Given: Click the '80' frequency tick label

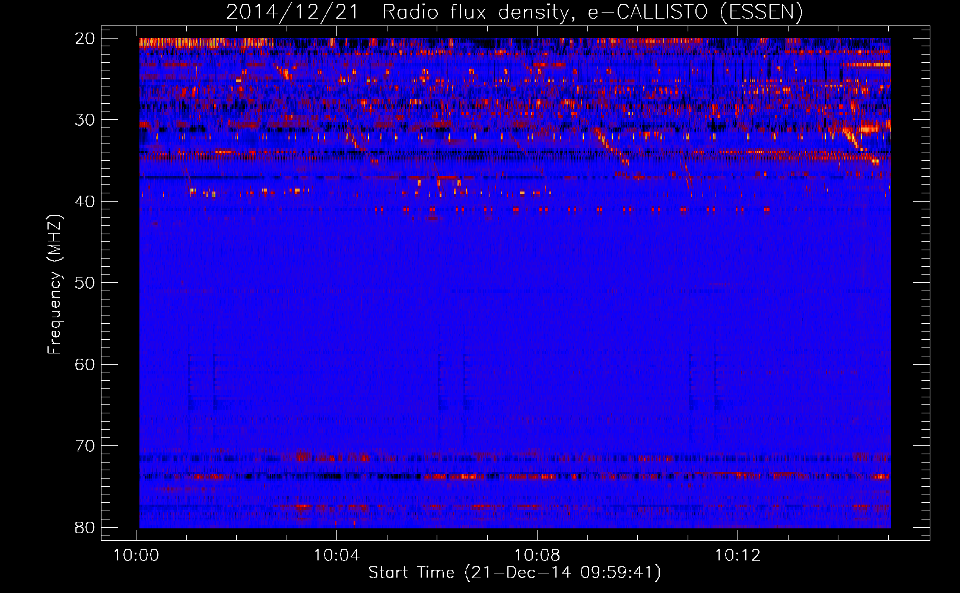Looking at the screenshot, I should point(85,527).
